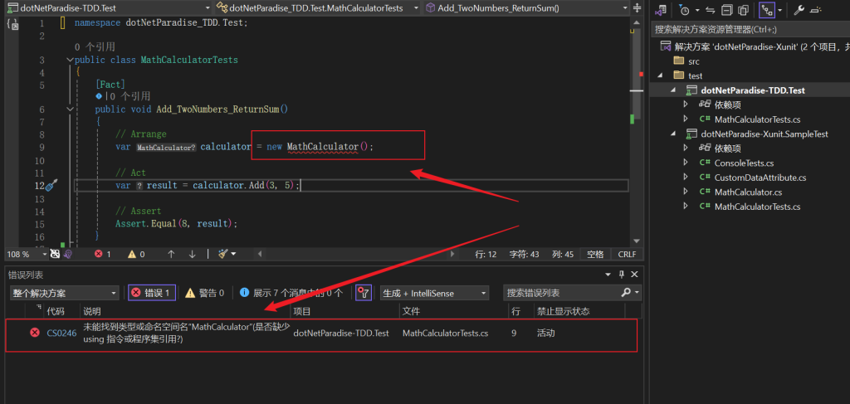850x404 pixels.
Task: Open ConsoleTests.cs file
Action: [744, 163]
